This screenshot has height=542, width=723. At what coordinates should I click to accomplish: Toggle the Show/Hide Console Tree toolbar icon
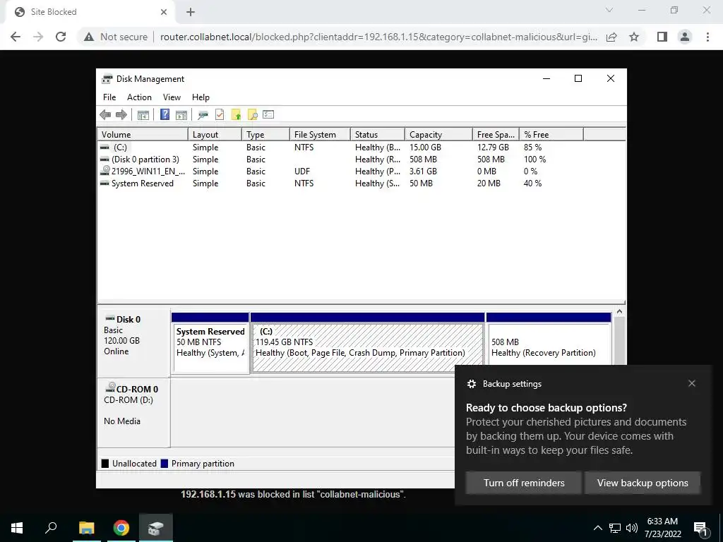coord(143,115)
